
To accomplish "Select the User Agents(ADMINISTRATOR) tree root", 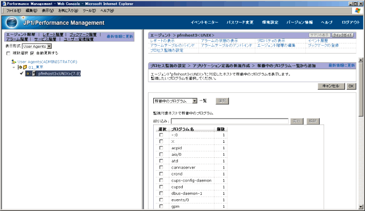I will pyautogui.click(x=47, y=62).
